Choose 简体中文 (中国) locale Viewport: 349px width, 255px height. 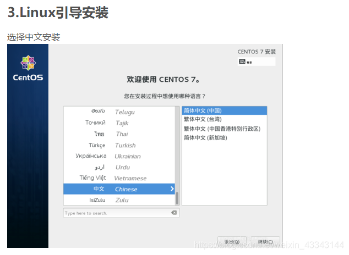pyautogui.click(x=225, y=110)
